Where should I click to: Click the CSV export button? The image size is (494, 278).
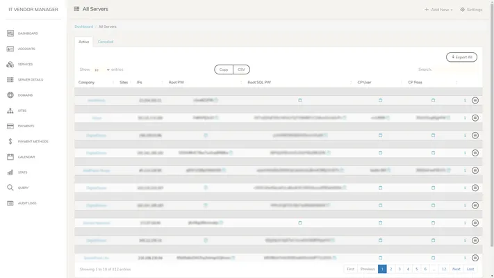(x=241, y=69)
